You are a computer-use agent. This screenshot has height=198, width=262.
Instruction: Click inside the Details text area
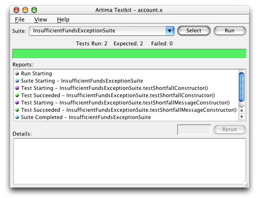pos(130,161)
